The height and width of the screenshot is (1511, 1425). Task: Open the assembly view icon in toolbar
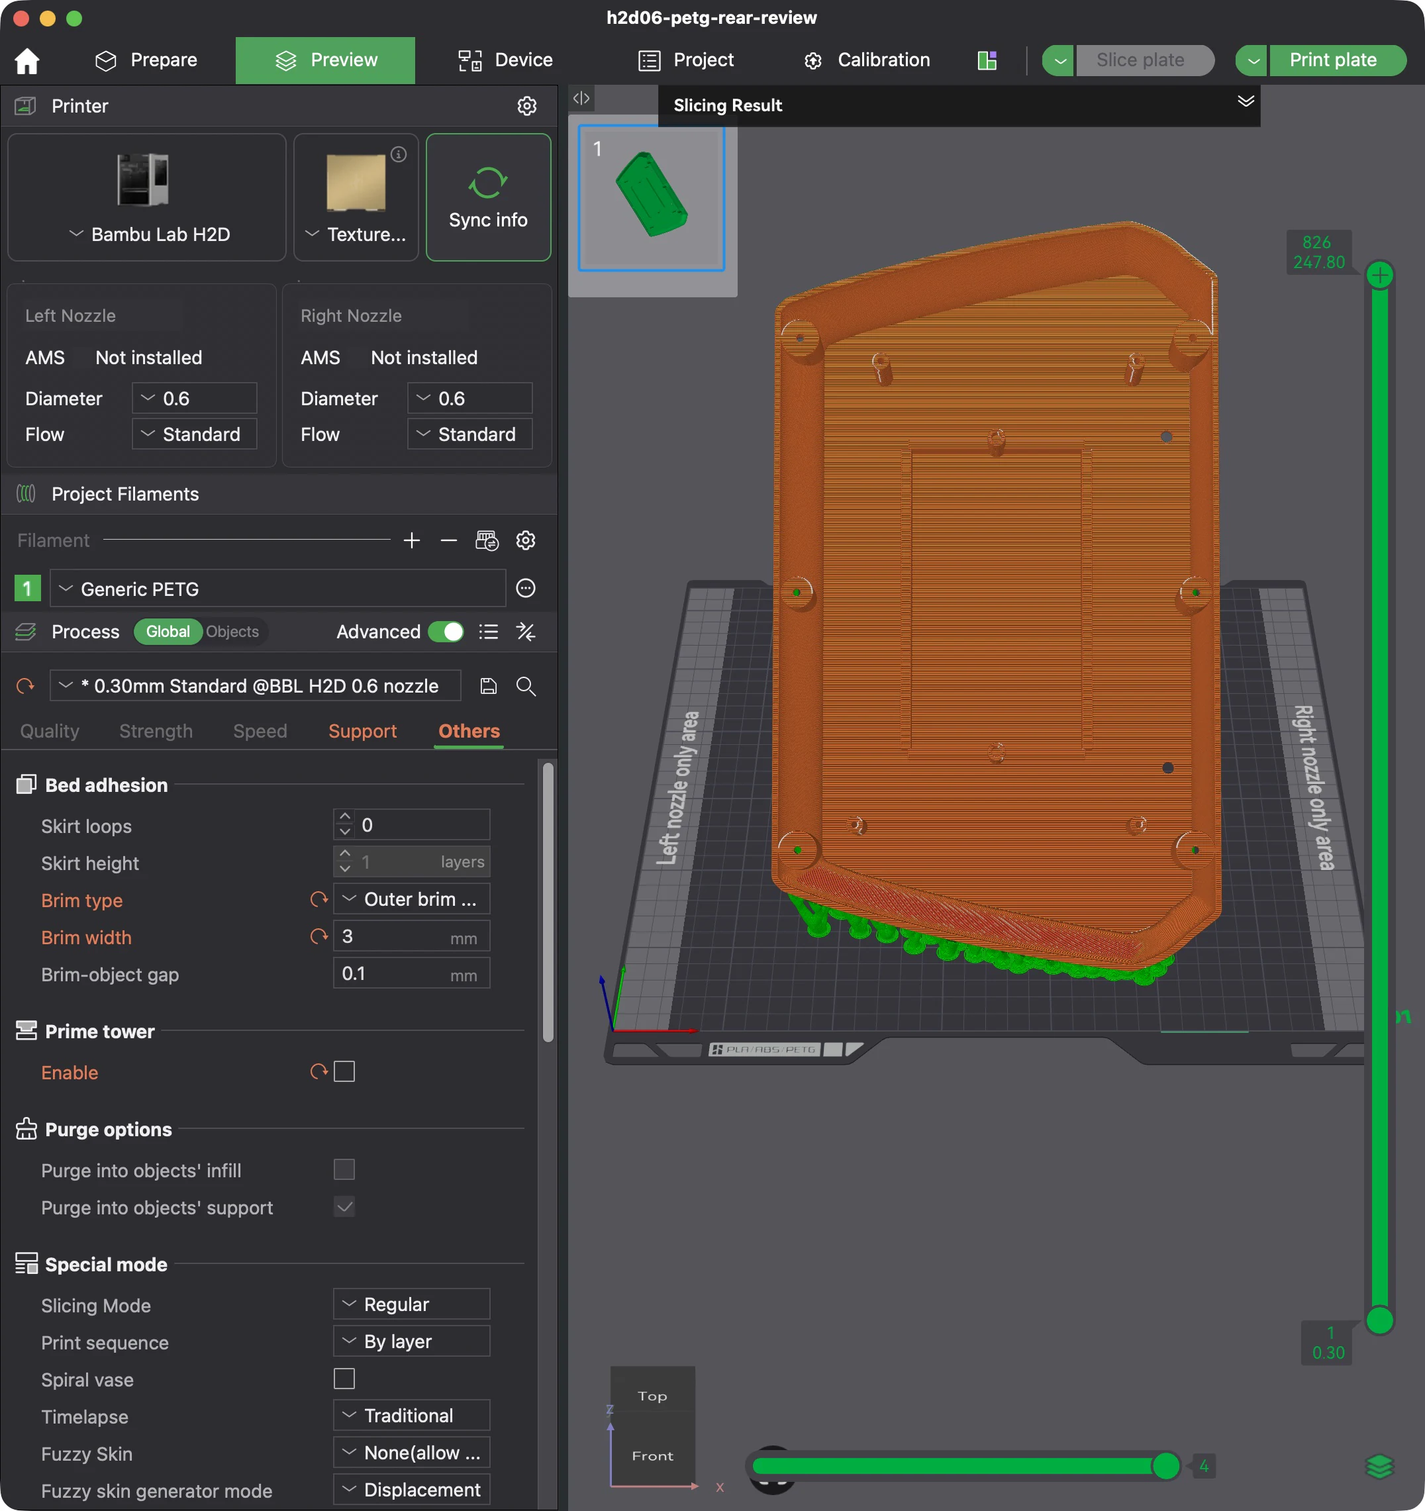[987, 60]
